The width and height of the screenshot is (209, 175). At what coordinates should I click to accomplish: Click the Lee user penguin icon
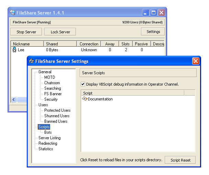14,50
